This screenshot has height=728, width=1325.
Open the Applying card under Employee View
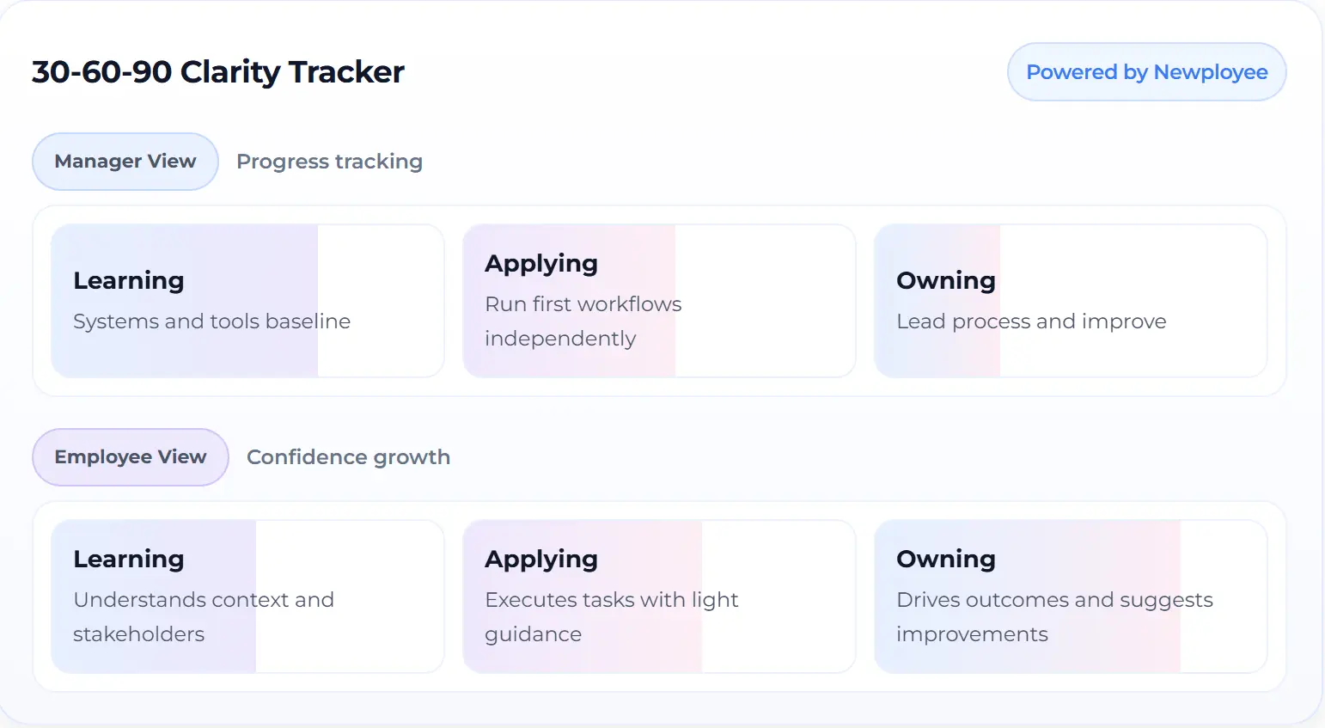(x=658, y=596)
